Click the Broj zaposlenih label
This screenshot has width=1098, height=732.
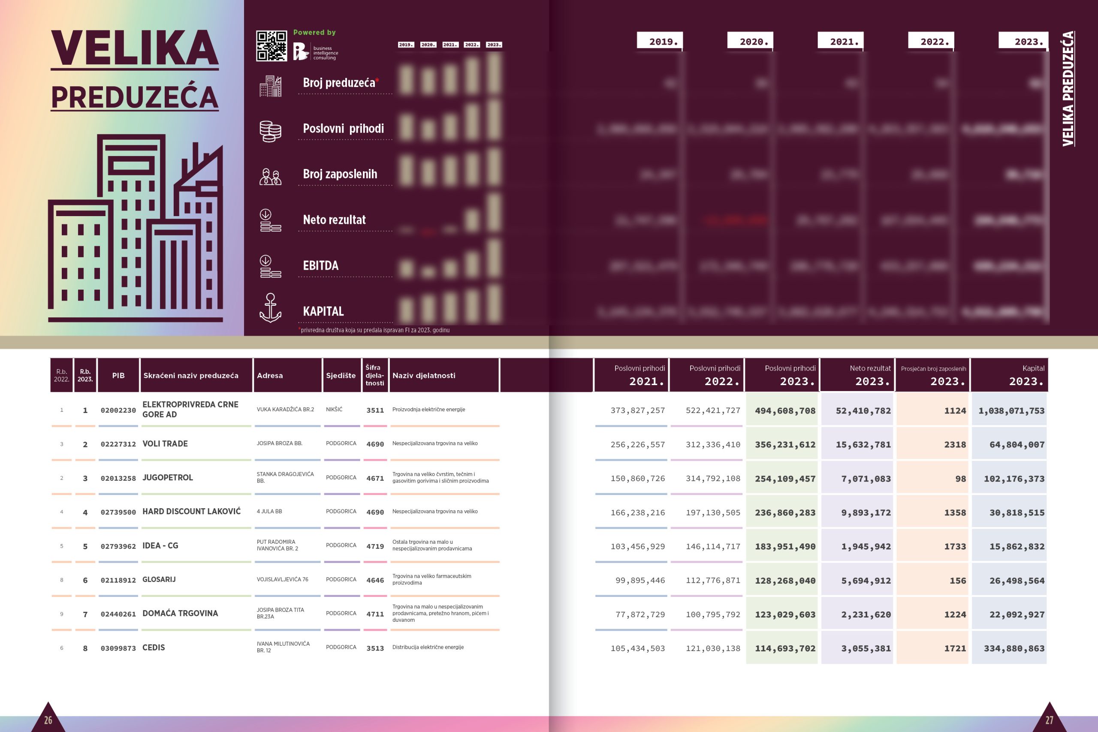click(340, 174)
